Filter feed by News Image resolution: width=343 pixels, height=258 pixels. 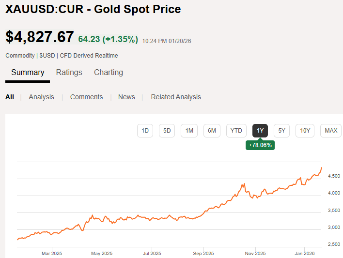[x=126, y=97]
